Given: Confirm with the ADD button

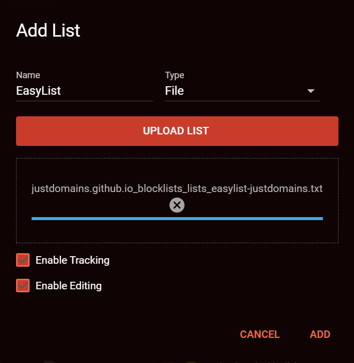Looking at the screenshot, I should 320,334.
